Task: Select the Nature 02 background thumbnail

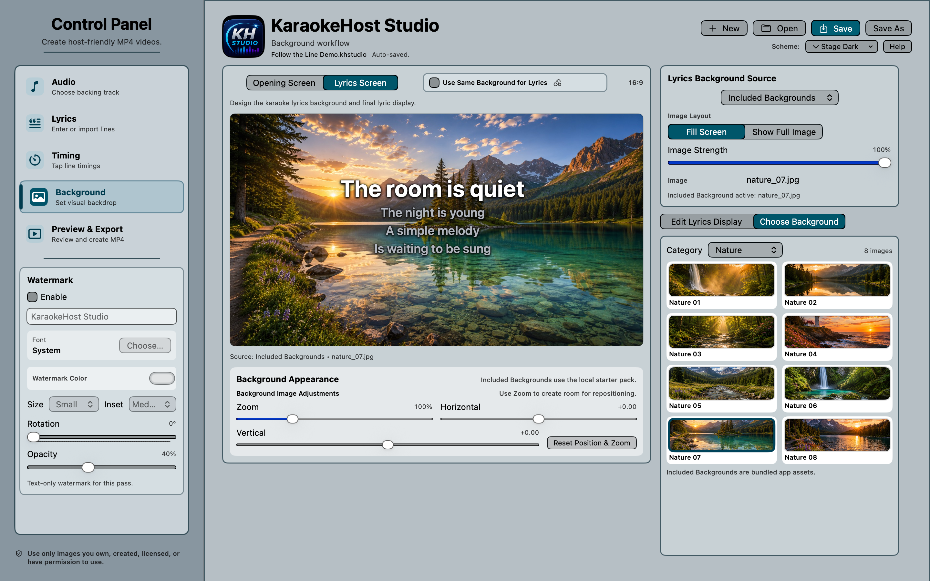Action: point(837,285)
